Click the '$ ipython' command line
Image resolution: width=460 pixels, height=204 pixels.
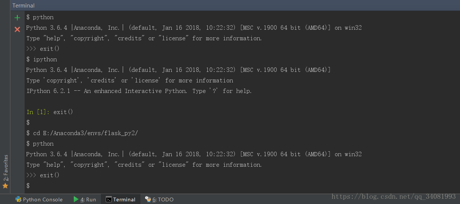point(41,59)
